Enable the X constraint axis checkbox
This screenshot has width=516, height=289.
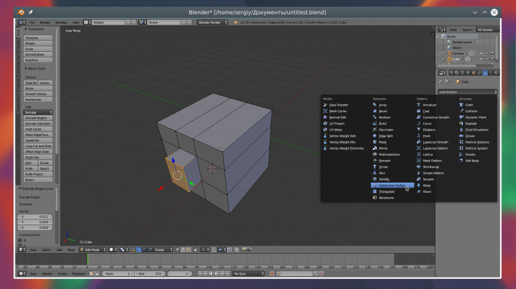pos(20,240)
